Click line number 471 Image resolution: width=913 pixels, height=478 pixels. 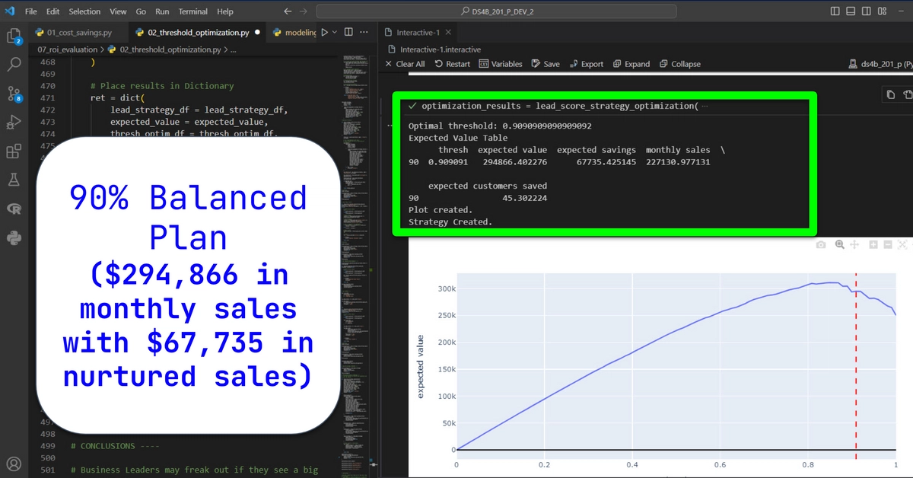48,98
